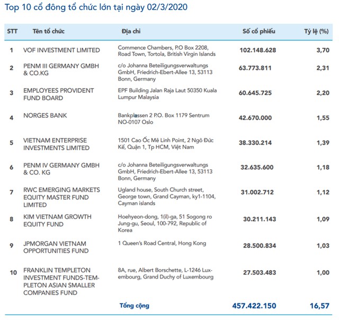Click 'PENM IV GERMANY GMBH & CO. KG'
The image size is (339, 320).
click(61, 169)
